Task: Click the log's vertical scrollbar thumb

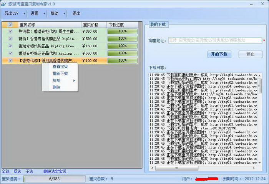Action: pos(259,86)
